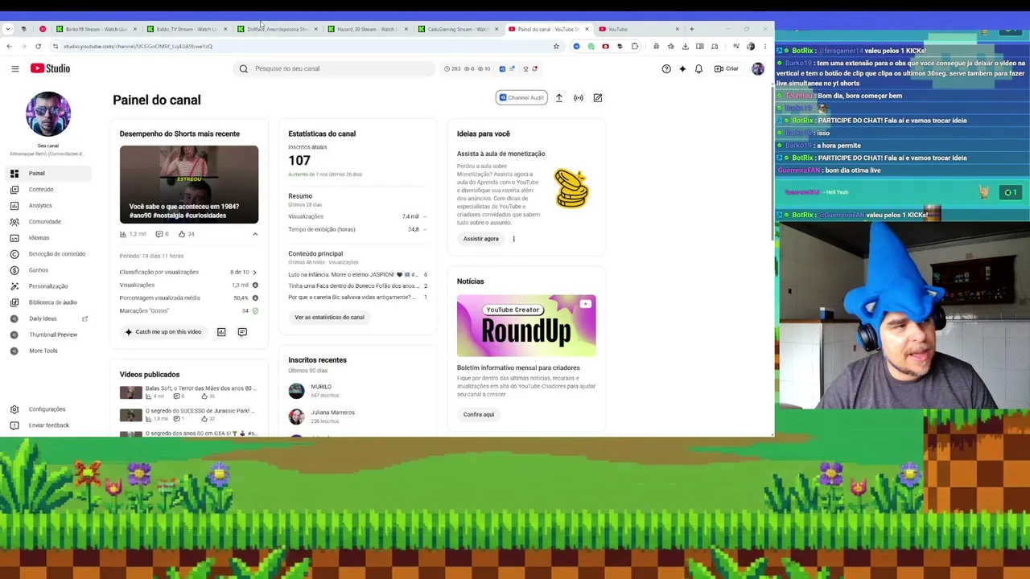
Task: Open the YouTube Studio hamburger menu
Action: (x=14, y=68)
